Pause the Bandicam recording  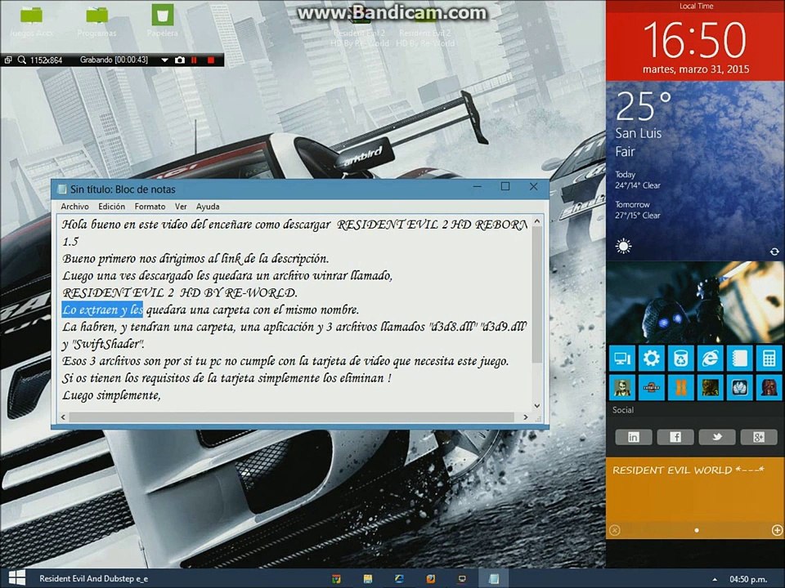pyautogui.click(x=195, y=60)
